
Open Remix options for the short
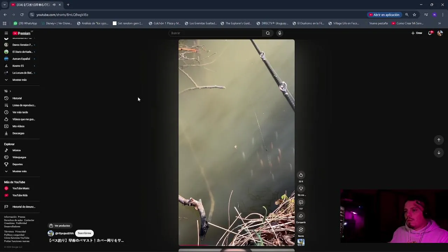pos(301,230)
